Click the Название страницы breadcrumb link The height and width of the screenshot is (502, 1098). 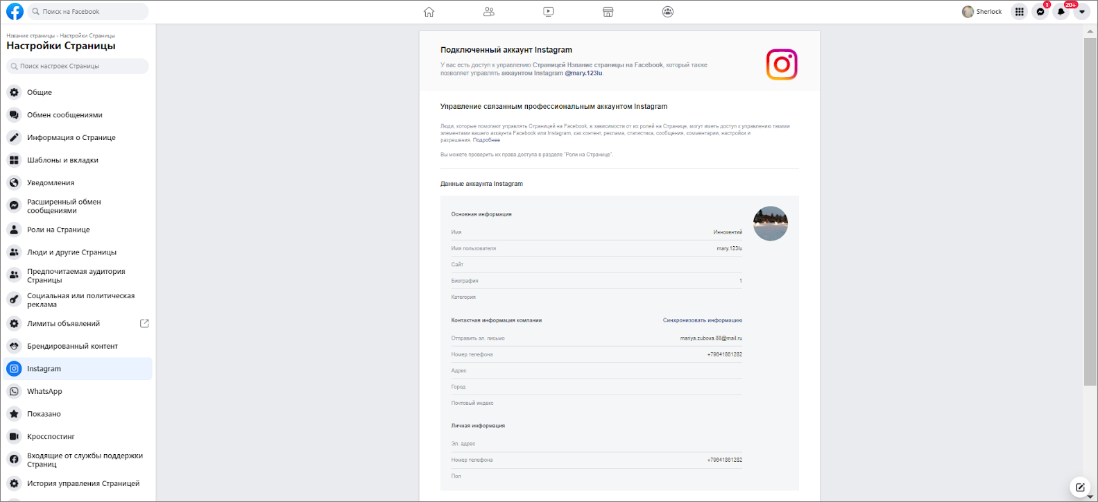coord(31,35)
